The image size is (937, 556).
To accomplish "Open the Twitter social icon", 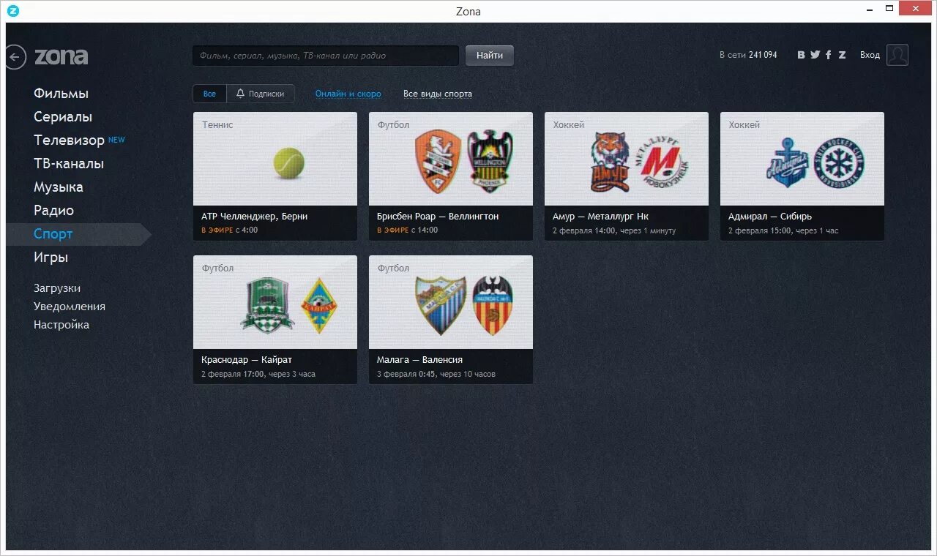I will [815, 55].
